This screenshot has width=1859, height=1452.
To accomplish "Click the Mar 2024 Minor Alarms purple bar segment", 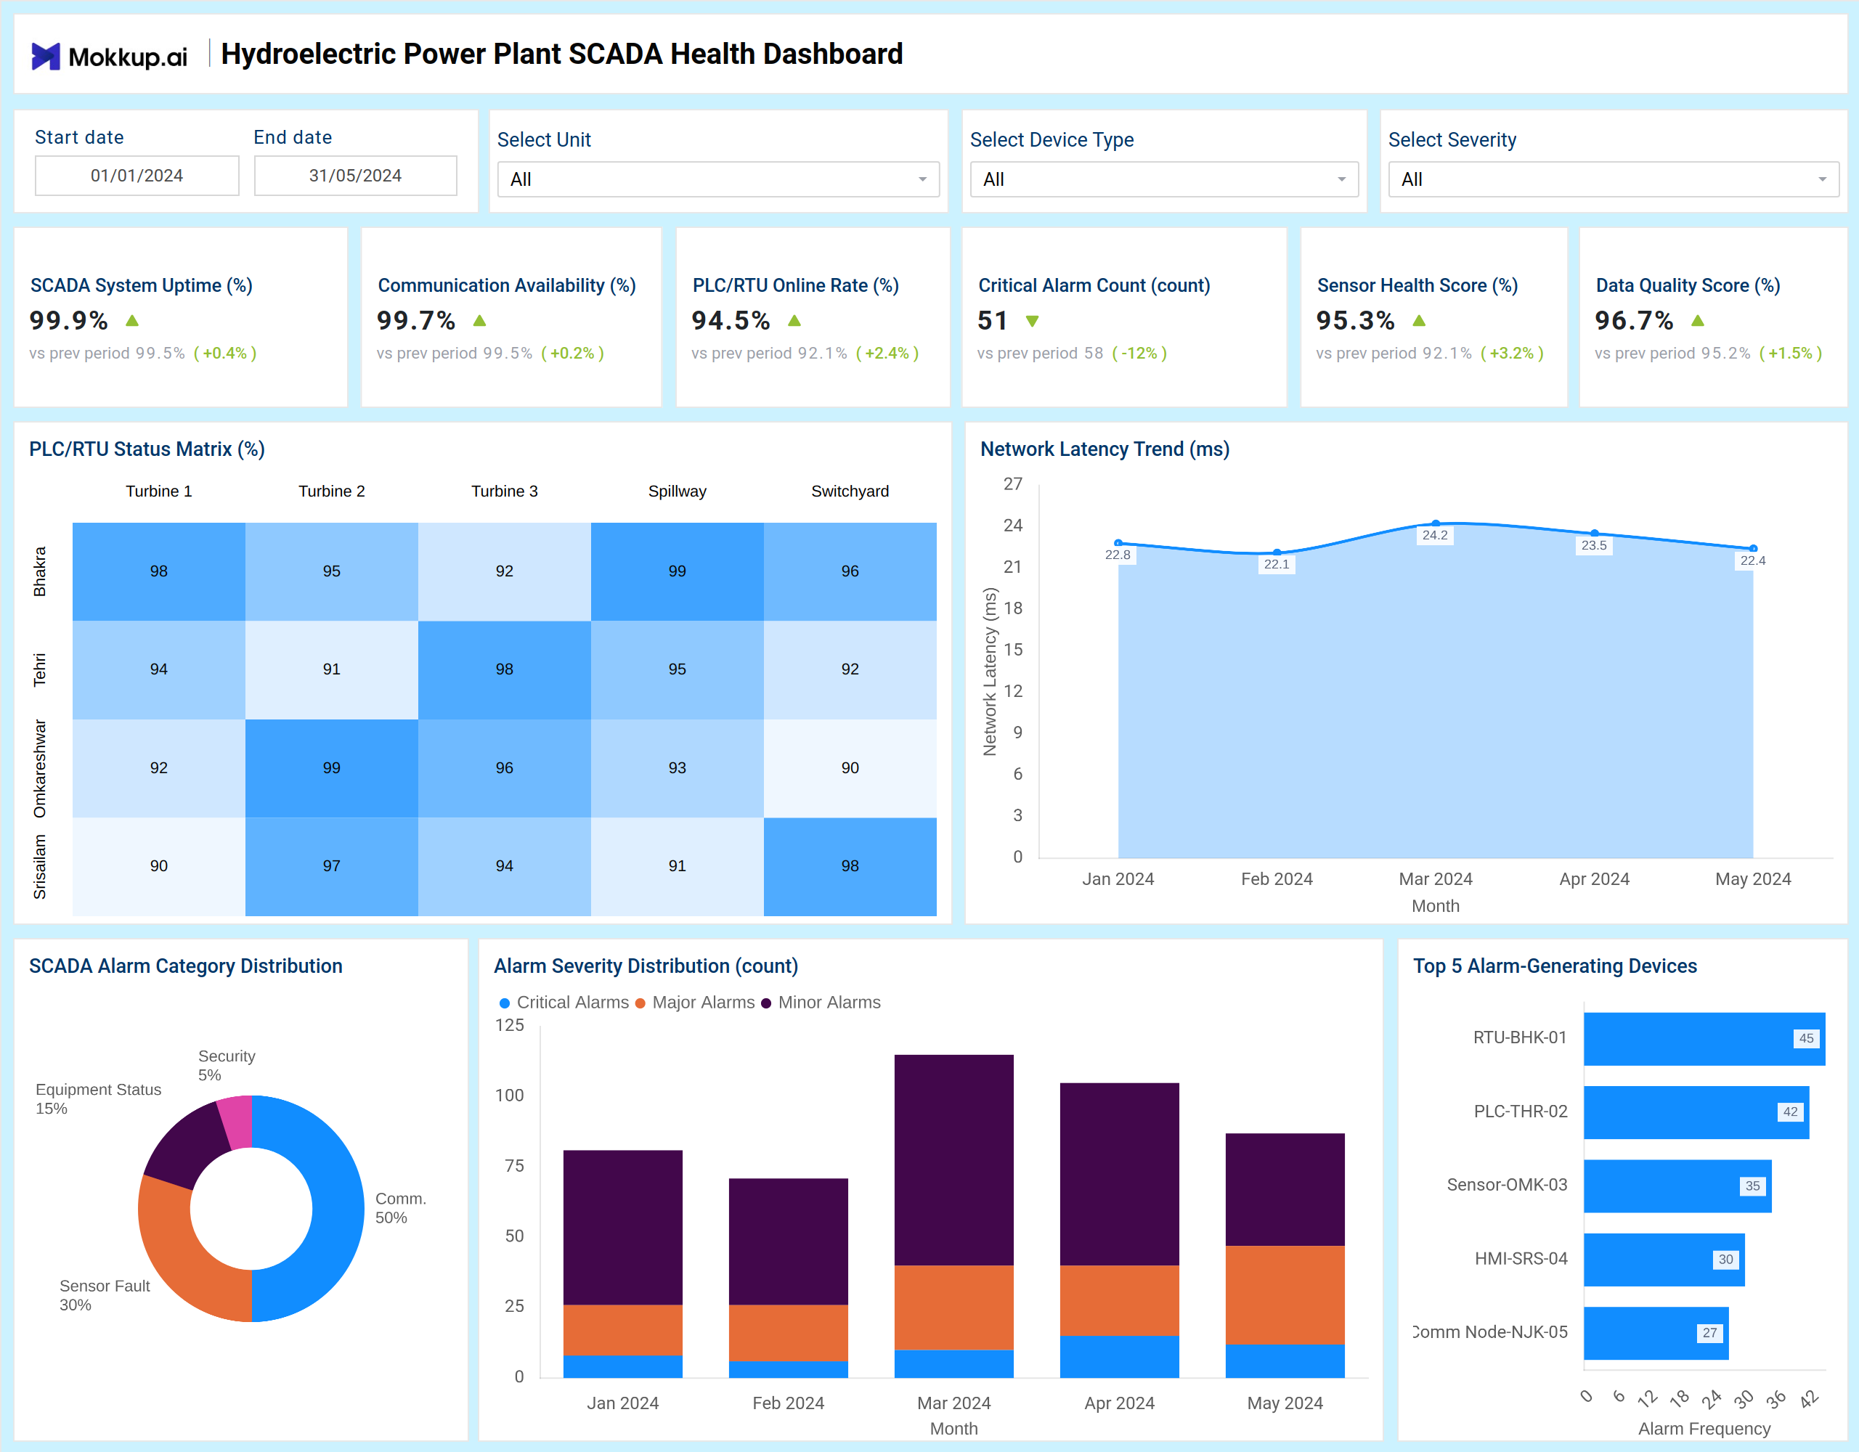I will click(954, 1160).
